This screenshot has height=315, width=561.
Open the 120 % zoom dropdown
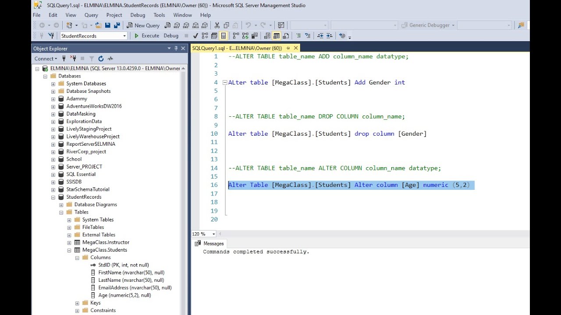[213, 234]
